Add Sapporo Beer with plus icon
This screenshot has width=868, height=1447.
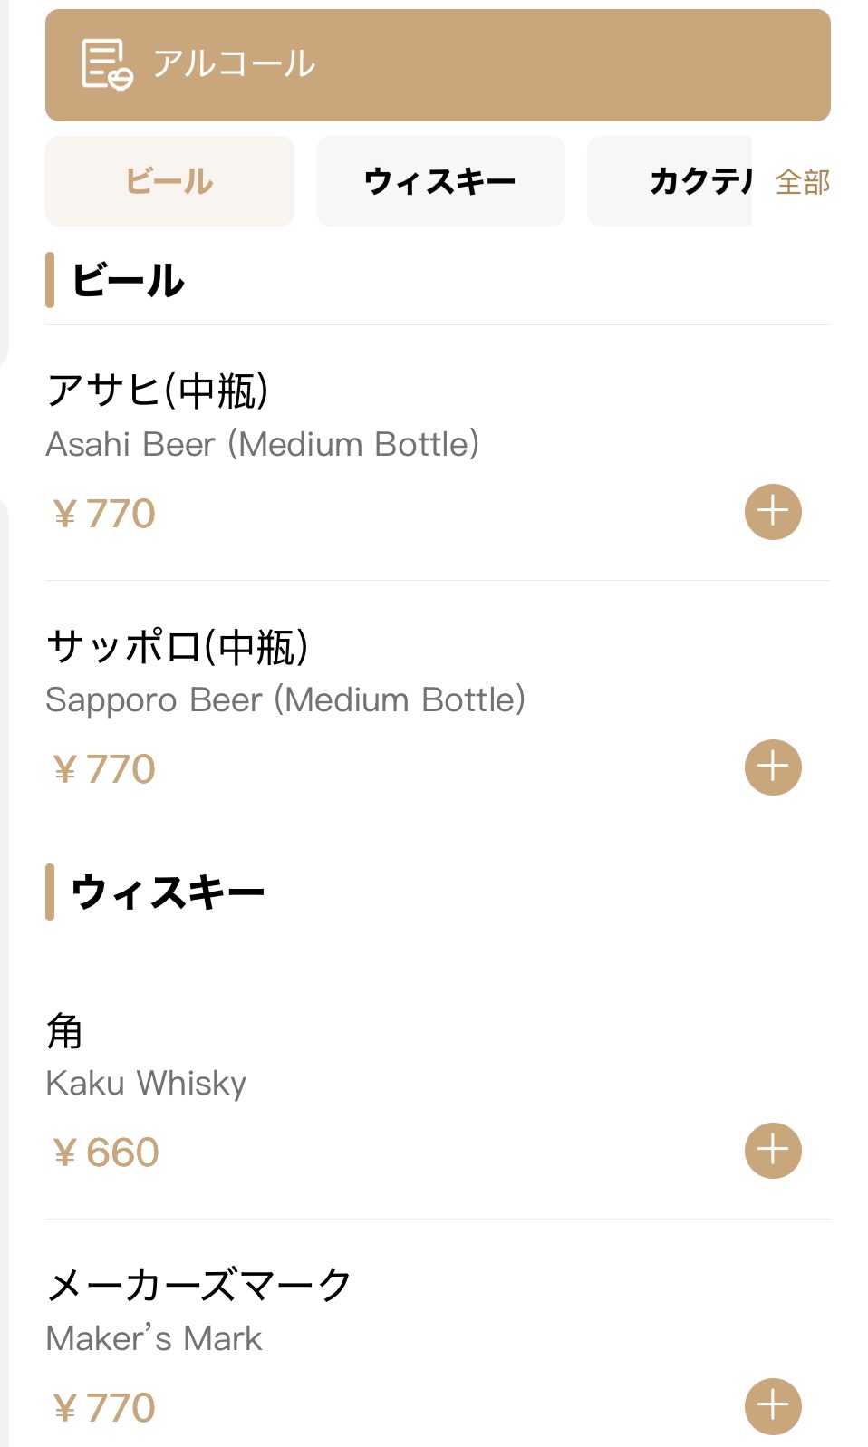773,767
